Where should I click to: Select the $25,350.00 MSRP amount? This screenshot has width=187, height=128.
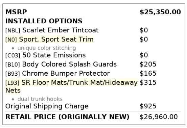pos(160,12)
